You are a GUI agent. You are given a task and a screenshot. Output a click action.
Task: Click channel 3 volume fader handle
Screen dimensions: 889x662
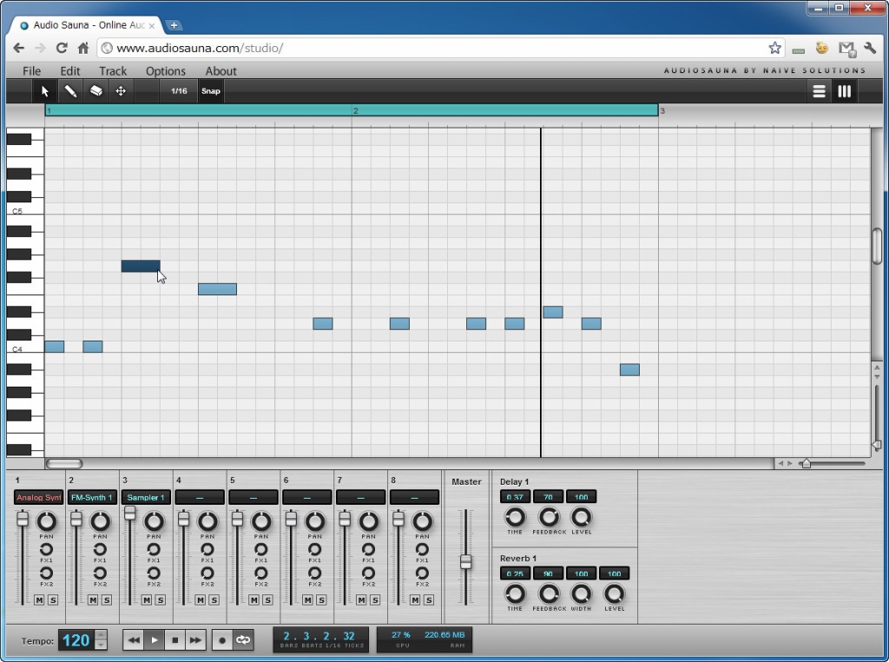tap(130, 513)
